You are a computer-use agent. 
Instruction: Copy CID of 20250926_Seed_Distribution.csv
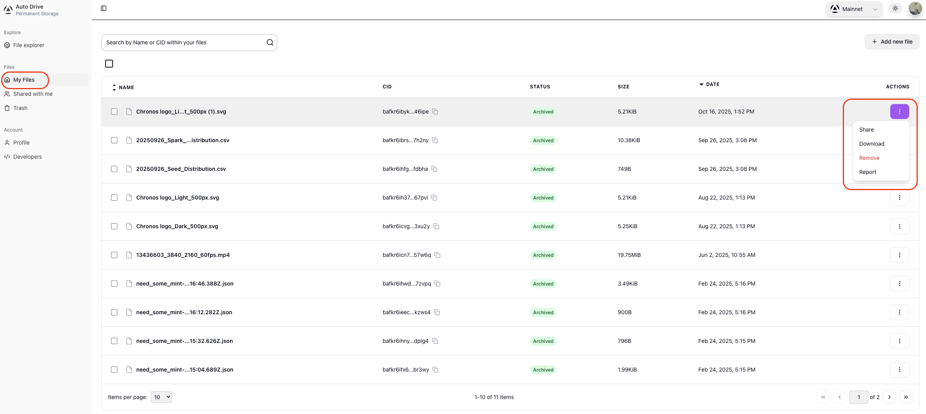pyautogui.click(x=434, y=169)
